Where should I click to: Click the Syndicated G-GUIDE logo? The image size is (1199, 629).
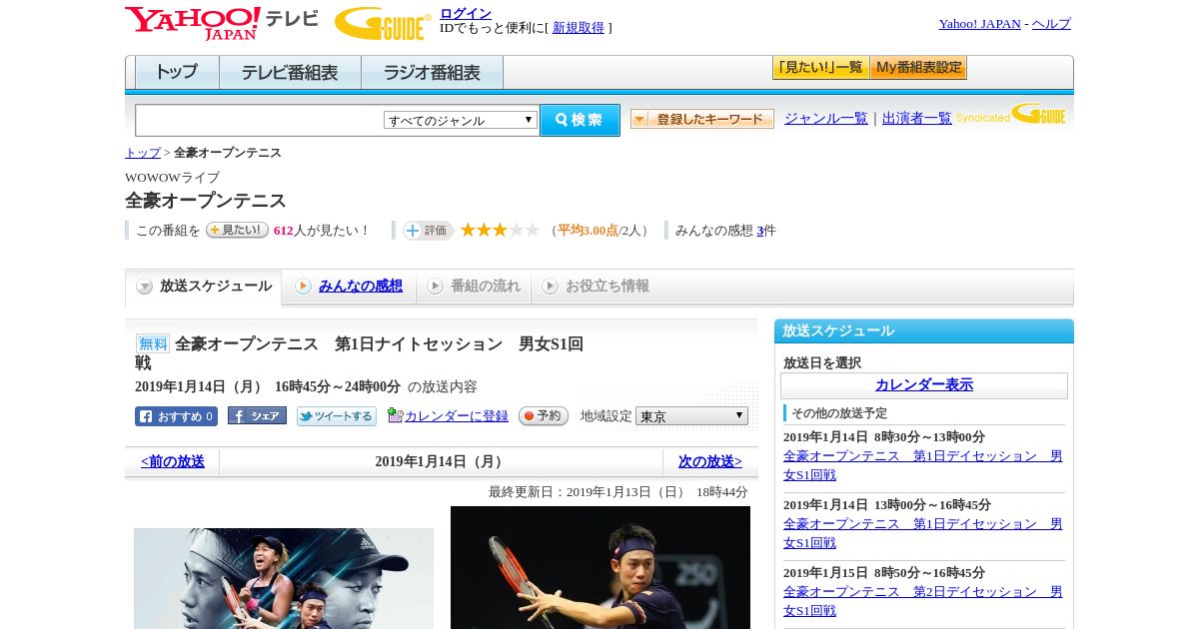click(1010, 114)
